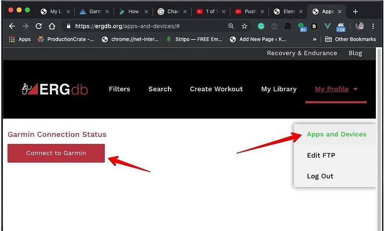Click the Garmin Connection Status heading
This screenshot has width=385, height=231.
click(57, 134)
